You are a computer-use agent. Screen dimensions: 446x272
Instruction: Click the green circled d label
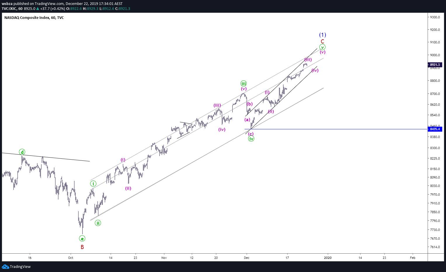click(22, 152)
